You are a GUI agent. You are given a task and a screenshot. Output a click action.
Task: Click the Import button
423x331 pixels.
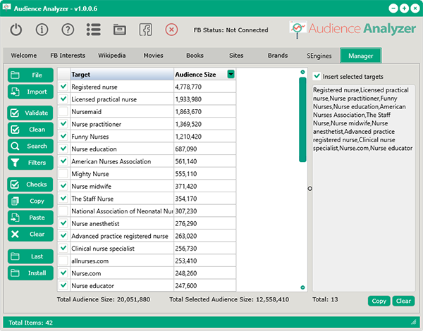click(x=30, y=92)
